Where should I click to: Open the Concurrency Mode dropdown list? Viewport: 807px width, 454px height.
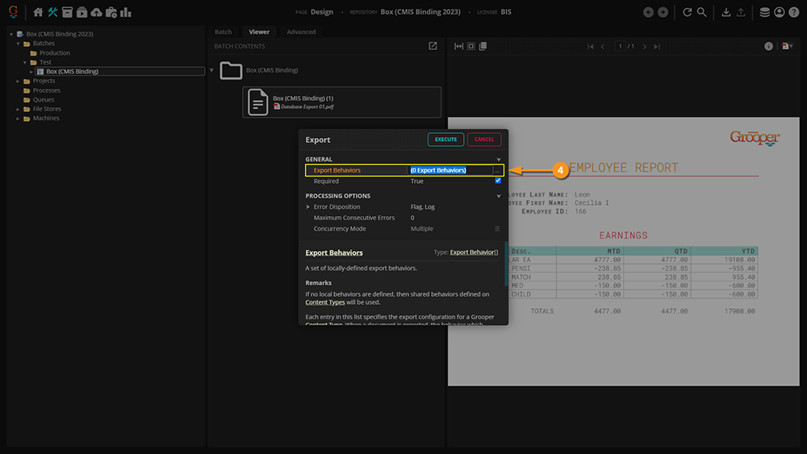(x=497, y=229)
